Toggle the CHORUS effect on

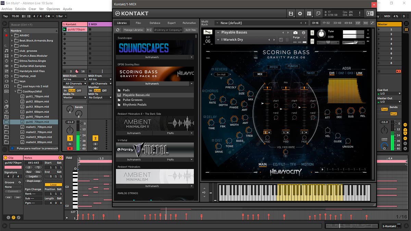point(203,91)
